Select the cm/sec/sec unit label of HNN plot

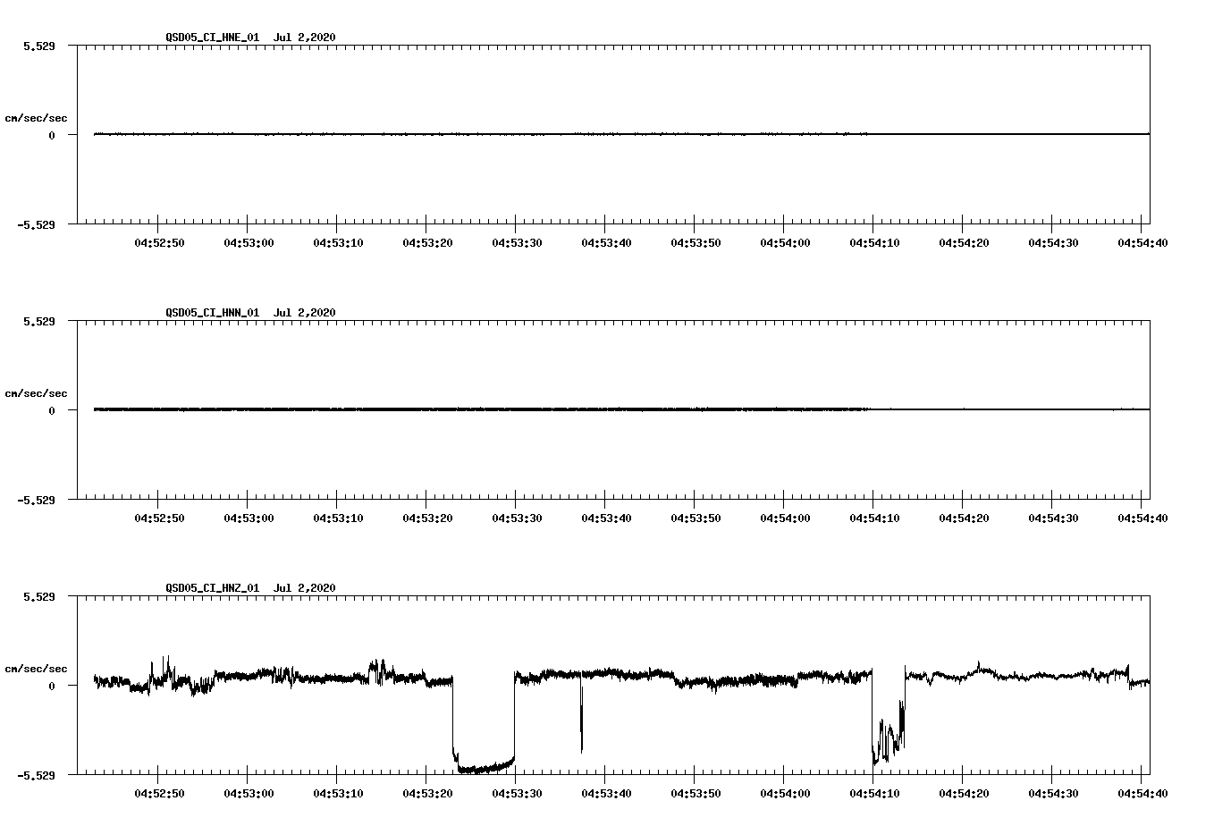36,393
